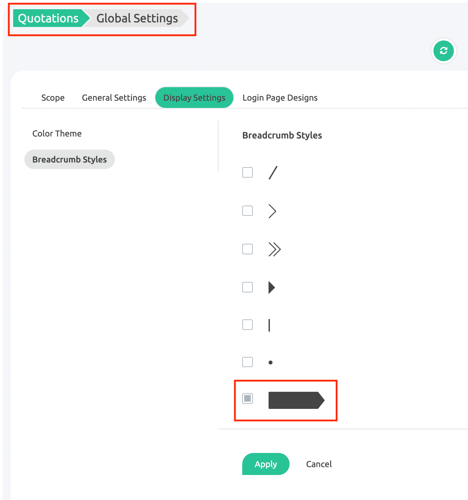Image resolution: width=468 pixels, height=500 pixels.
Task: Check the double chevron style checkbox
Action: coord(247,249)
